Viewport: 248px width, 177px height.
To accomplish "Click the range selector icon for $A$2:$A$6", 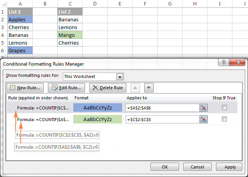I will tap(203, 108).
